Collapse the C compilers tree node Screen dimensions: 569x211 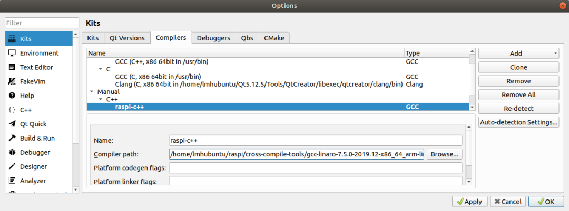(101, 69)
